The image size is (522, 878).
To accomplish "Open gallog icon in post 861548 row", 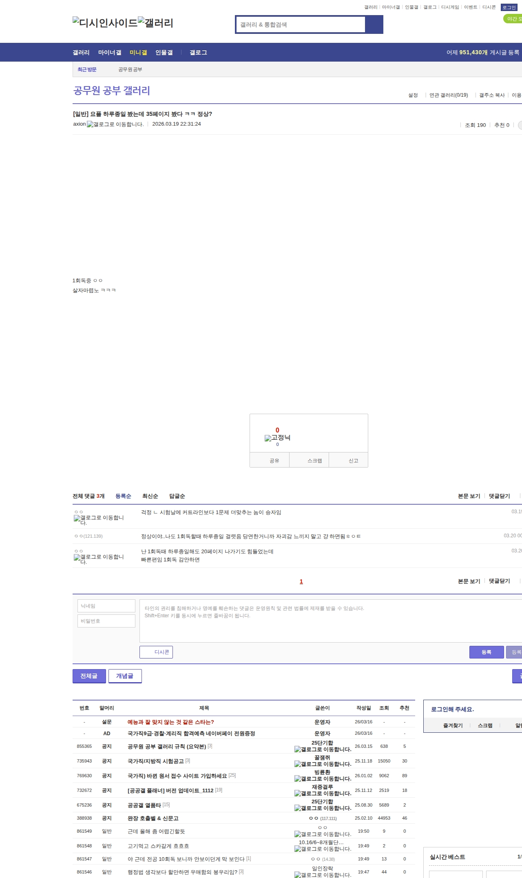I will [x=323, y=849].
